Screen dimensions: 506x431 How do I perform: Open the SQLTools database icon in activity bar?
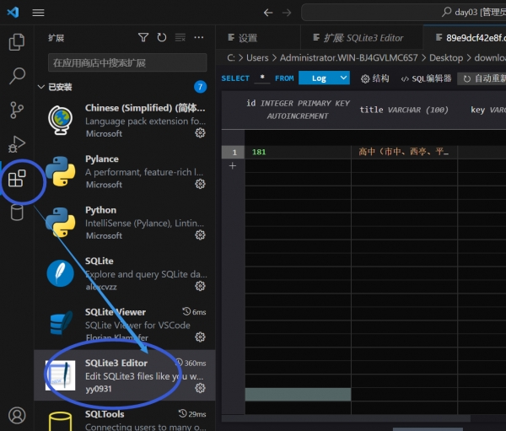pos(17,213)
